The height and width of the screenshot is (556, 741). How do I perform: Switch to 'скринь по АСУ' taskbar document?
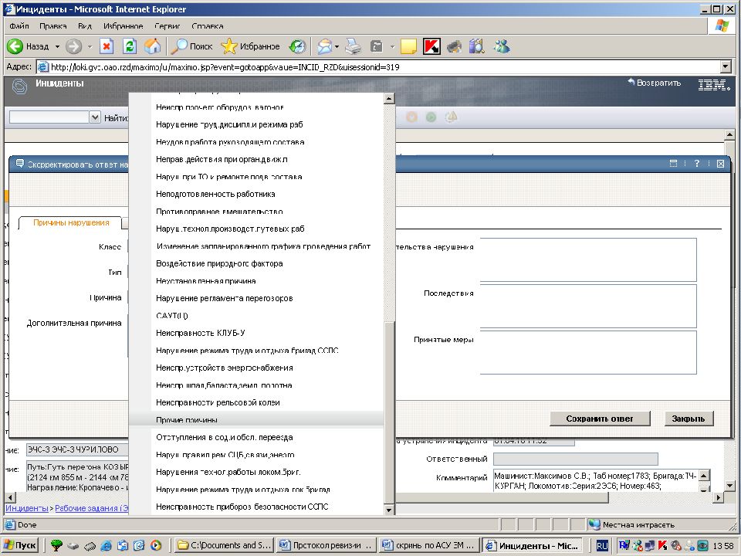428,545
